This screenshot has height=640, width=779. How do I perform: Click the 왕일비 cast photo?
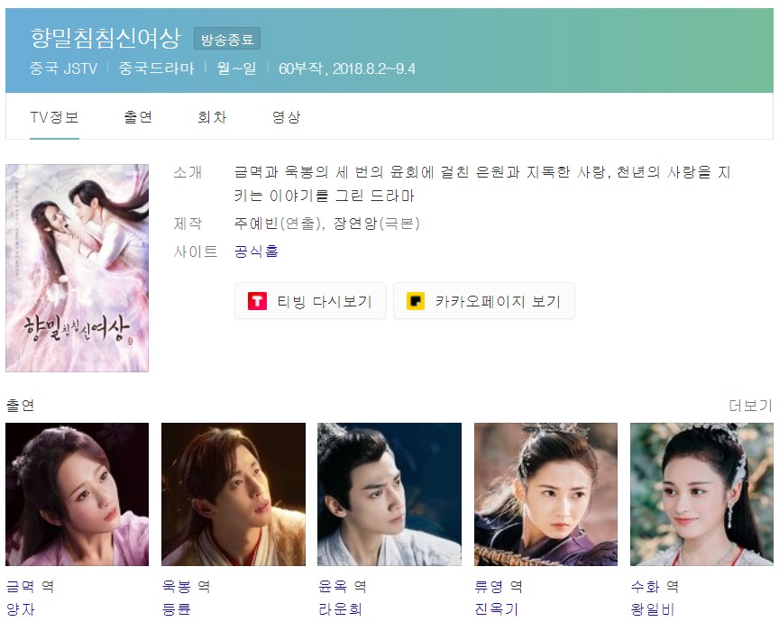(701, 494)
